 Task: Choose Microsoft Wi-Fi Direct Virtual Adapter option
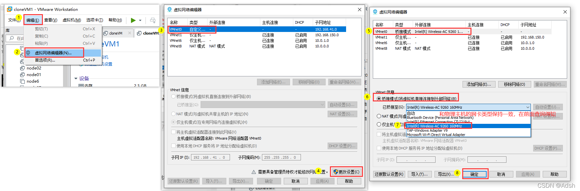(468, 135)
